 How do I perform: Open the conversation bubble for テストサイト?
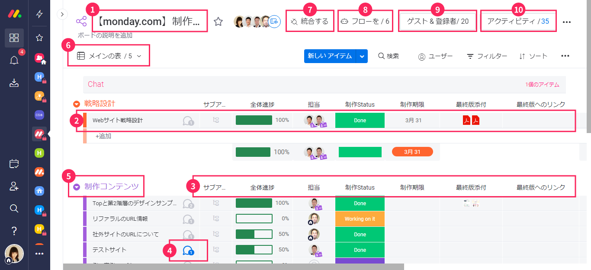pyautogui.click(x=188, y=250)
